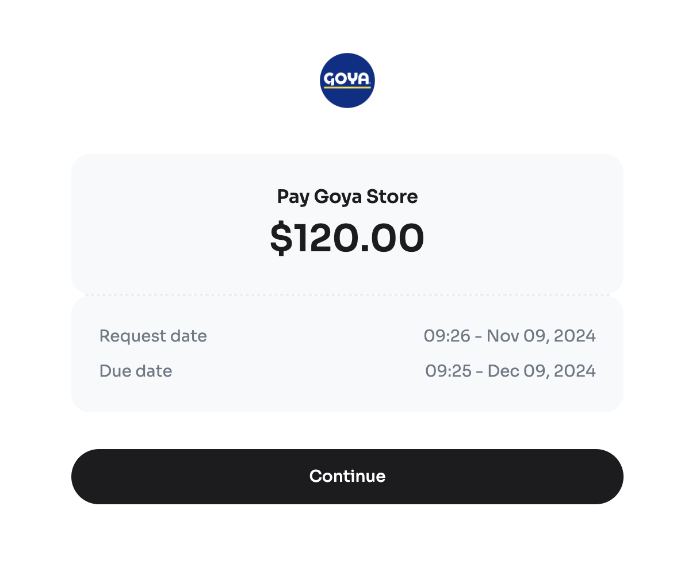Click the year 2024 in the request date
The width and height of the screenshot is (696, 575).
point(574,336)
